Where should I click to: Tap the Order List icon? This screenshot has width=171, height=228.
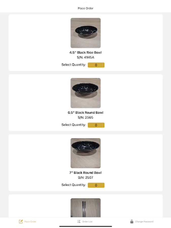tap(79, 221)
